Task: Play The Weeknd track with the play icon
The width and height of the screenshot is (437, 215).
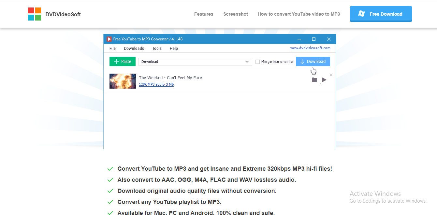Action: pyautogui.click(x=324, y=80)
